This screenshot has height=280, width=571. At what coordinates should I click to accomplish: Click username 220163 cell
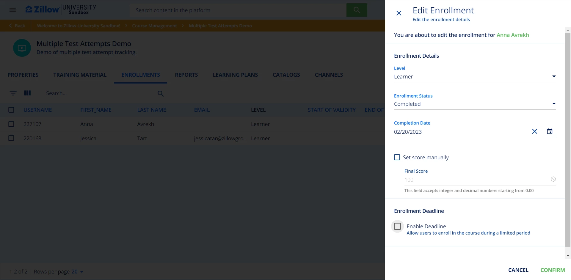coord(32,139)
